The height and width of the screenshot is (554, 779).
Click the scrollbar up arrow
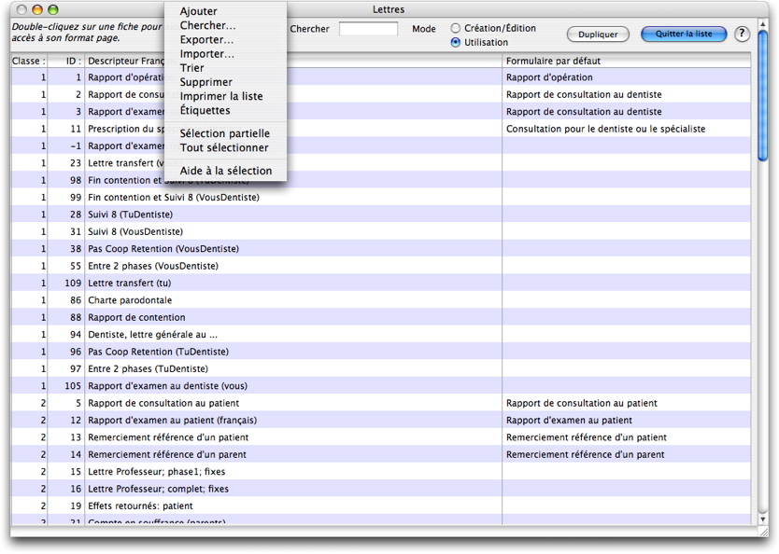coord(763,23)
